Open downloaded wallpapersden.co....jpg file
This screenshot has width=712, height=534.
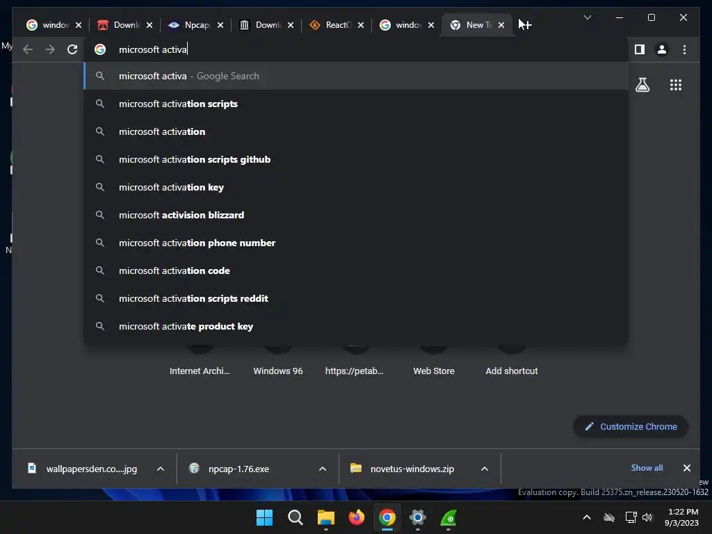point(84,469)
